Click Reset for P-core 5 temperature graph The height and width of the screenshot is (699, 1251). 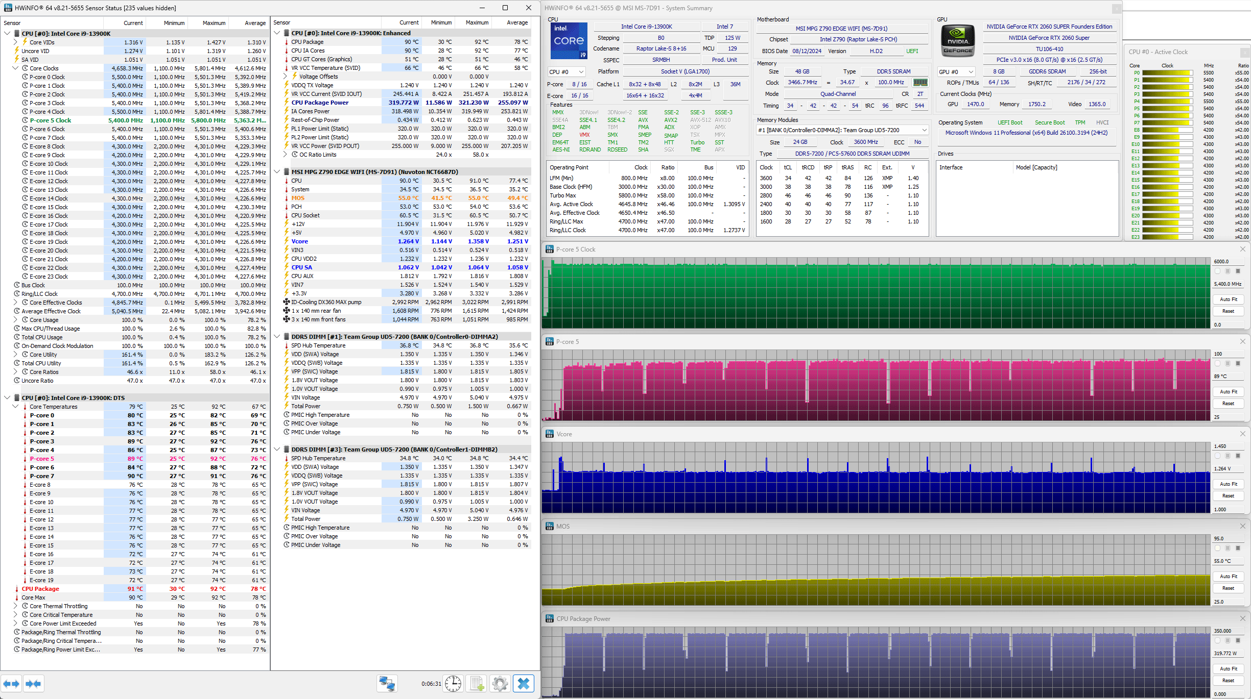(x=1228, y=404)
